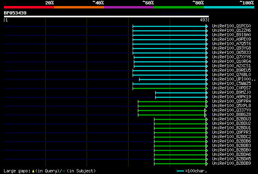Select the UniRef100_B2BDB6 label

click(x=231, y=141)
